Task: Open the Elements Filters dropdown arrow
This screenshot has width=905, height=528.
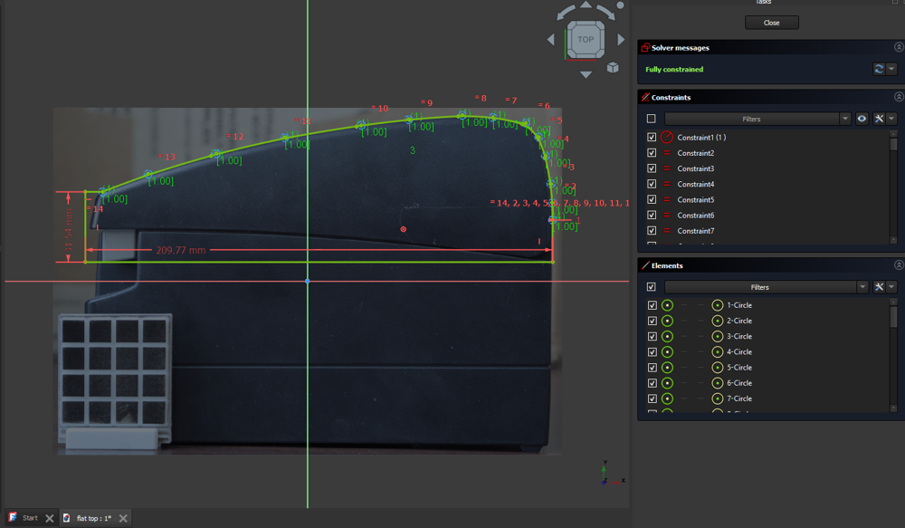Action: (862, 287)
